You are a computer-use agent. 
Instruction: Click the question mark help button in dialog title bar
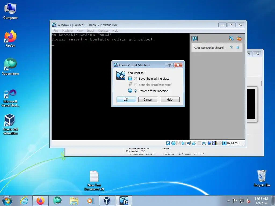click(169, 65)
